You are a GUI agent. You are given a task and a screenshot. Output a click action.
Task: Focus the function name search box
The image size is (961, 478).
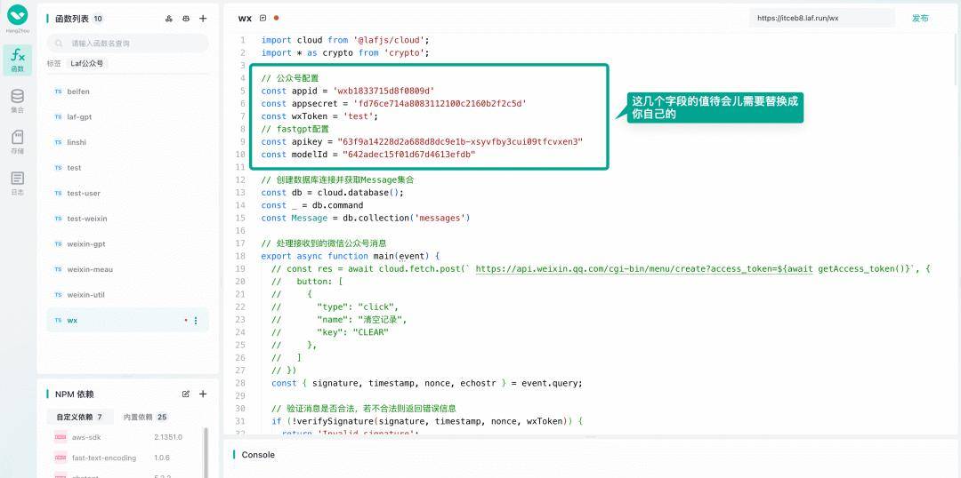pyautogui.click(x=127, y=44)
